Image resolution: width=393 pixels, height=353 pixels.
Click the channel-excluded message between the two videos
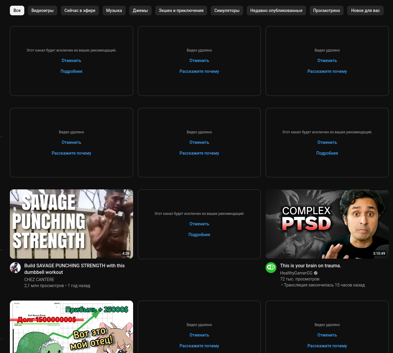click(x=199, y=214)
